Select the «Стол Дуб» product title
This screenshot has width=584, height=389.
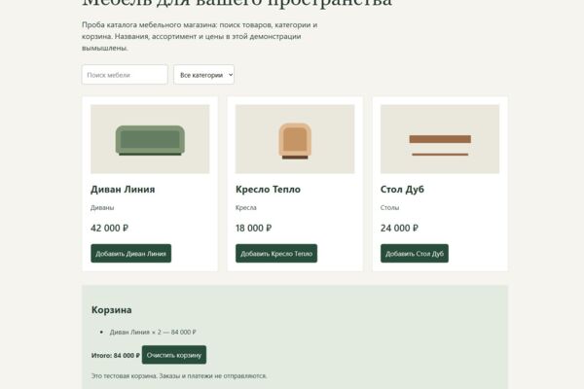pos(402,189)
